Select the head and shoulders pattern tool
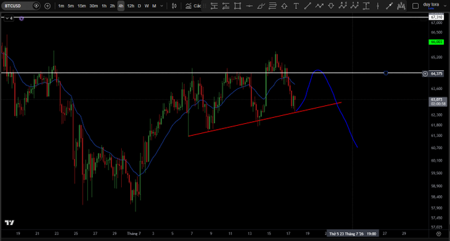 pos(401,6)
